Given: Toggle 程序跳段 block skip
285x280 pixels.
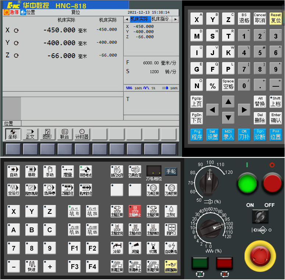Looking at the screenshot, I should click(x=32, y=190).
